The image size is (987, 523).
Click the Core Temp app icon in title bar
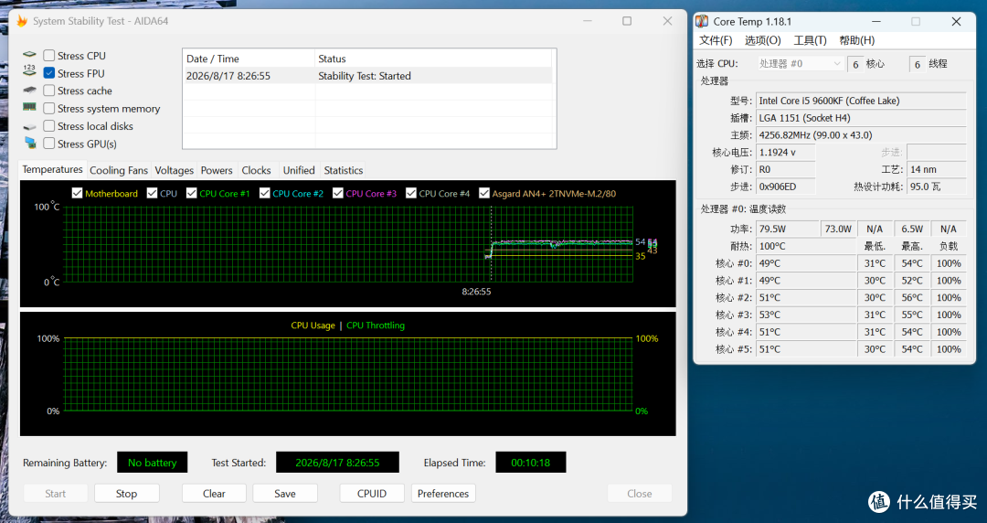coord(702,21)
